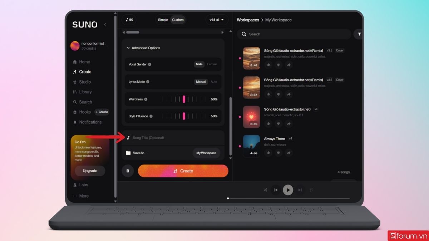Screen dimensions: 429x241
Task: Click the Workspaces breadcrumb link
Action: point(248,20)
